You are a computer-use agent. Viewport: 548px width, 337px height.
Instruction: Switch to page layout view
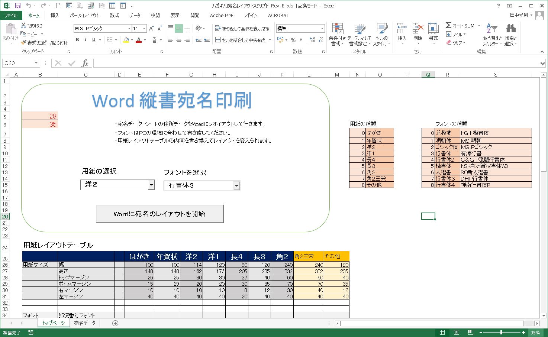click(x=456, y=333)
